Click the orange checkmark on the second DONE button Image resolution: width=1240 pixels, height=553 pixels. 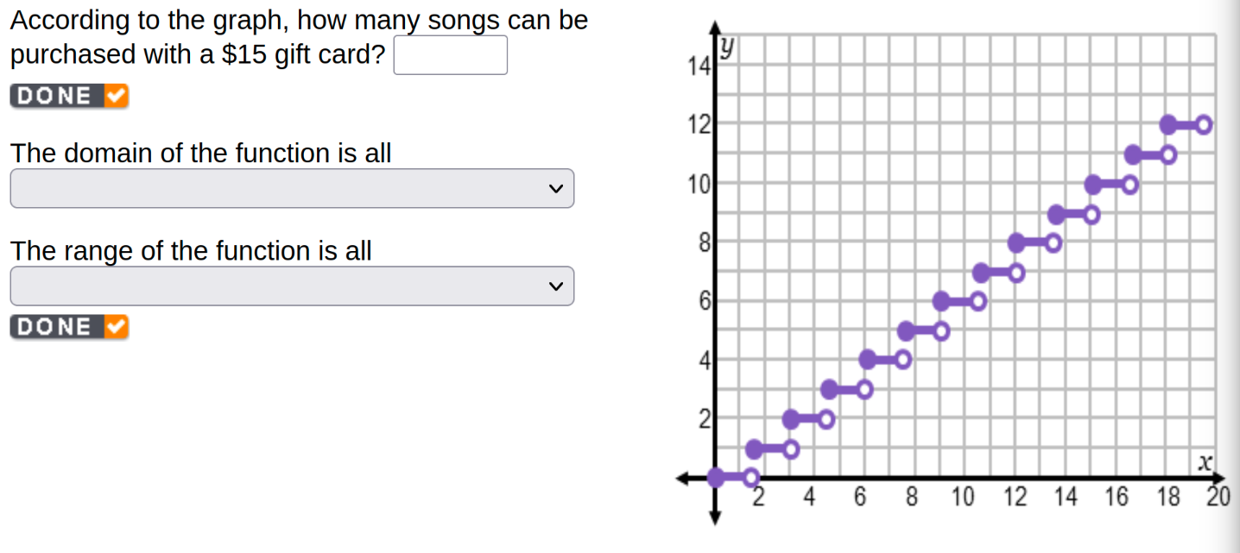(x=117, y=327)
